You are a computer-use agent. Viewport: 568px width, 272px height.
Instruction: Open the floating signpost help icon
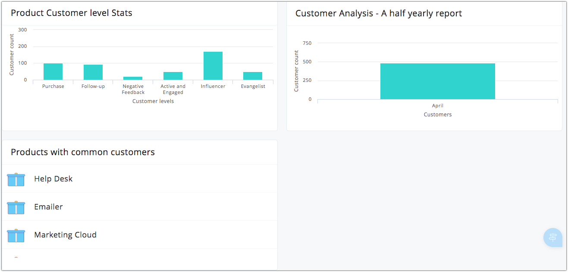tap(552, 238)
